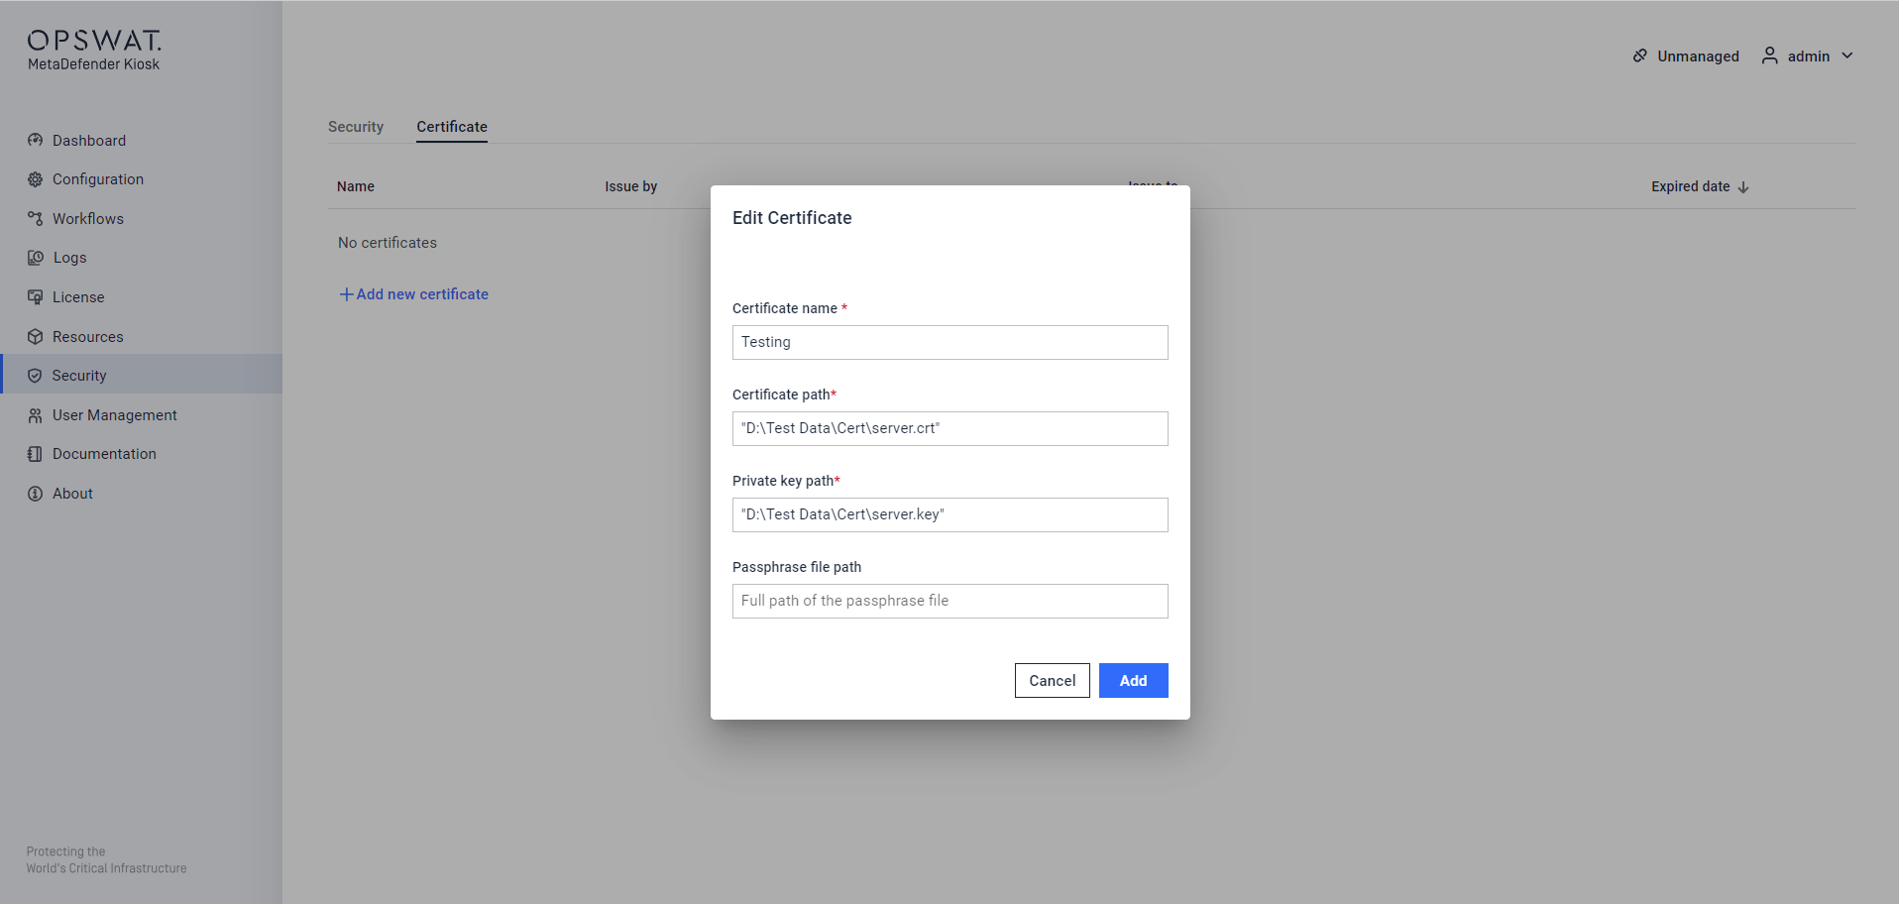Click the Expired date column header
Screen dimensions: 1899x904
click(x=1690, y=186)
